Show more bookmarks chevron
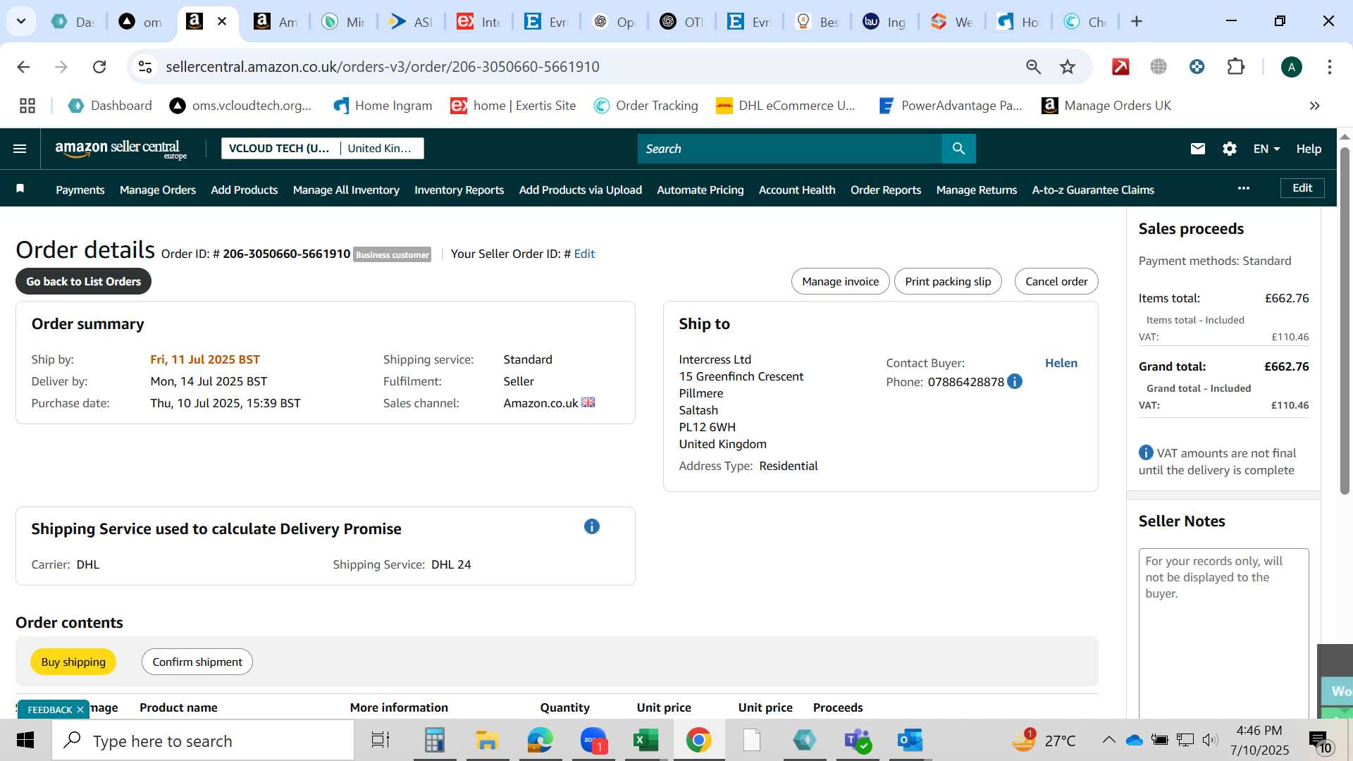This screenshot has height=761, width=1353. (x=1314, y=106)
